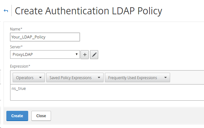This screenshot has height=128, width=204.
Task: Expand the Operators dropdown menu
Action: point(29,77)
